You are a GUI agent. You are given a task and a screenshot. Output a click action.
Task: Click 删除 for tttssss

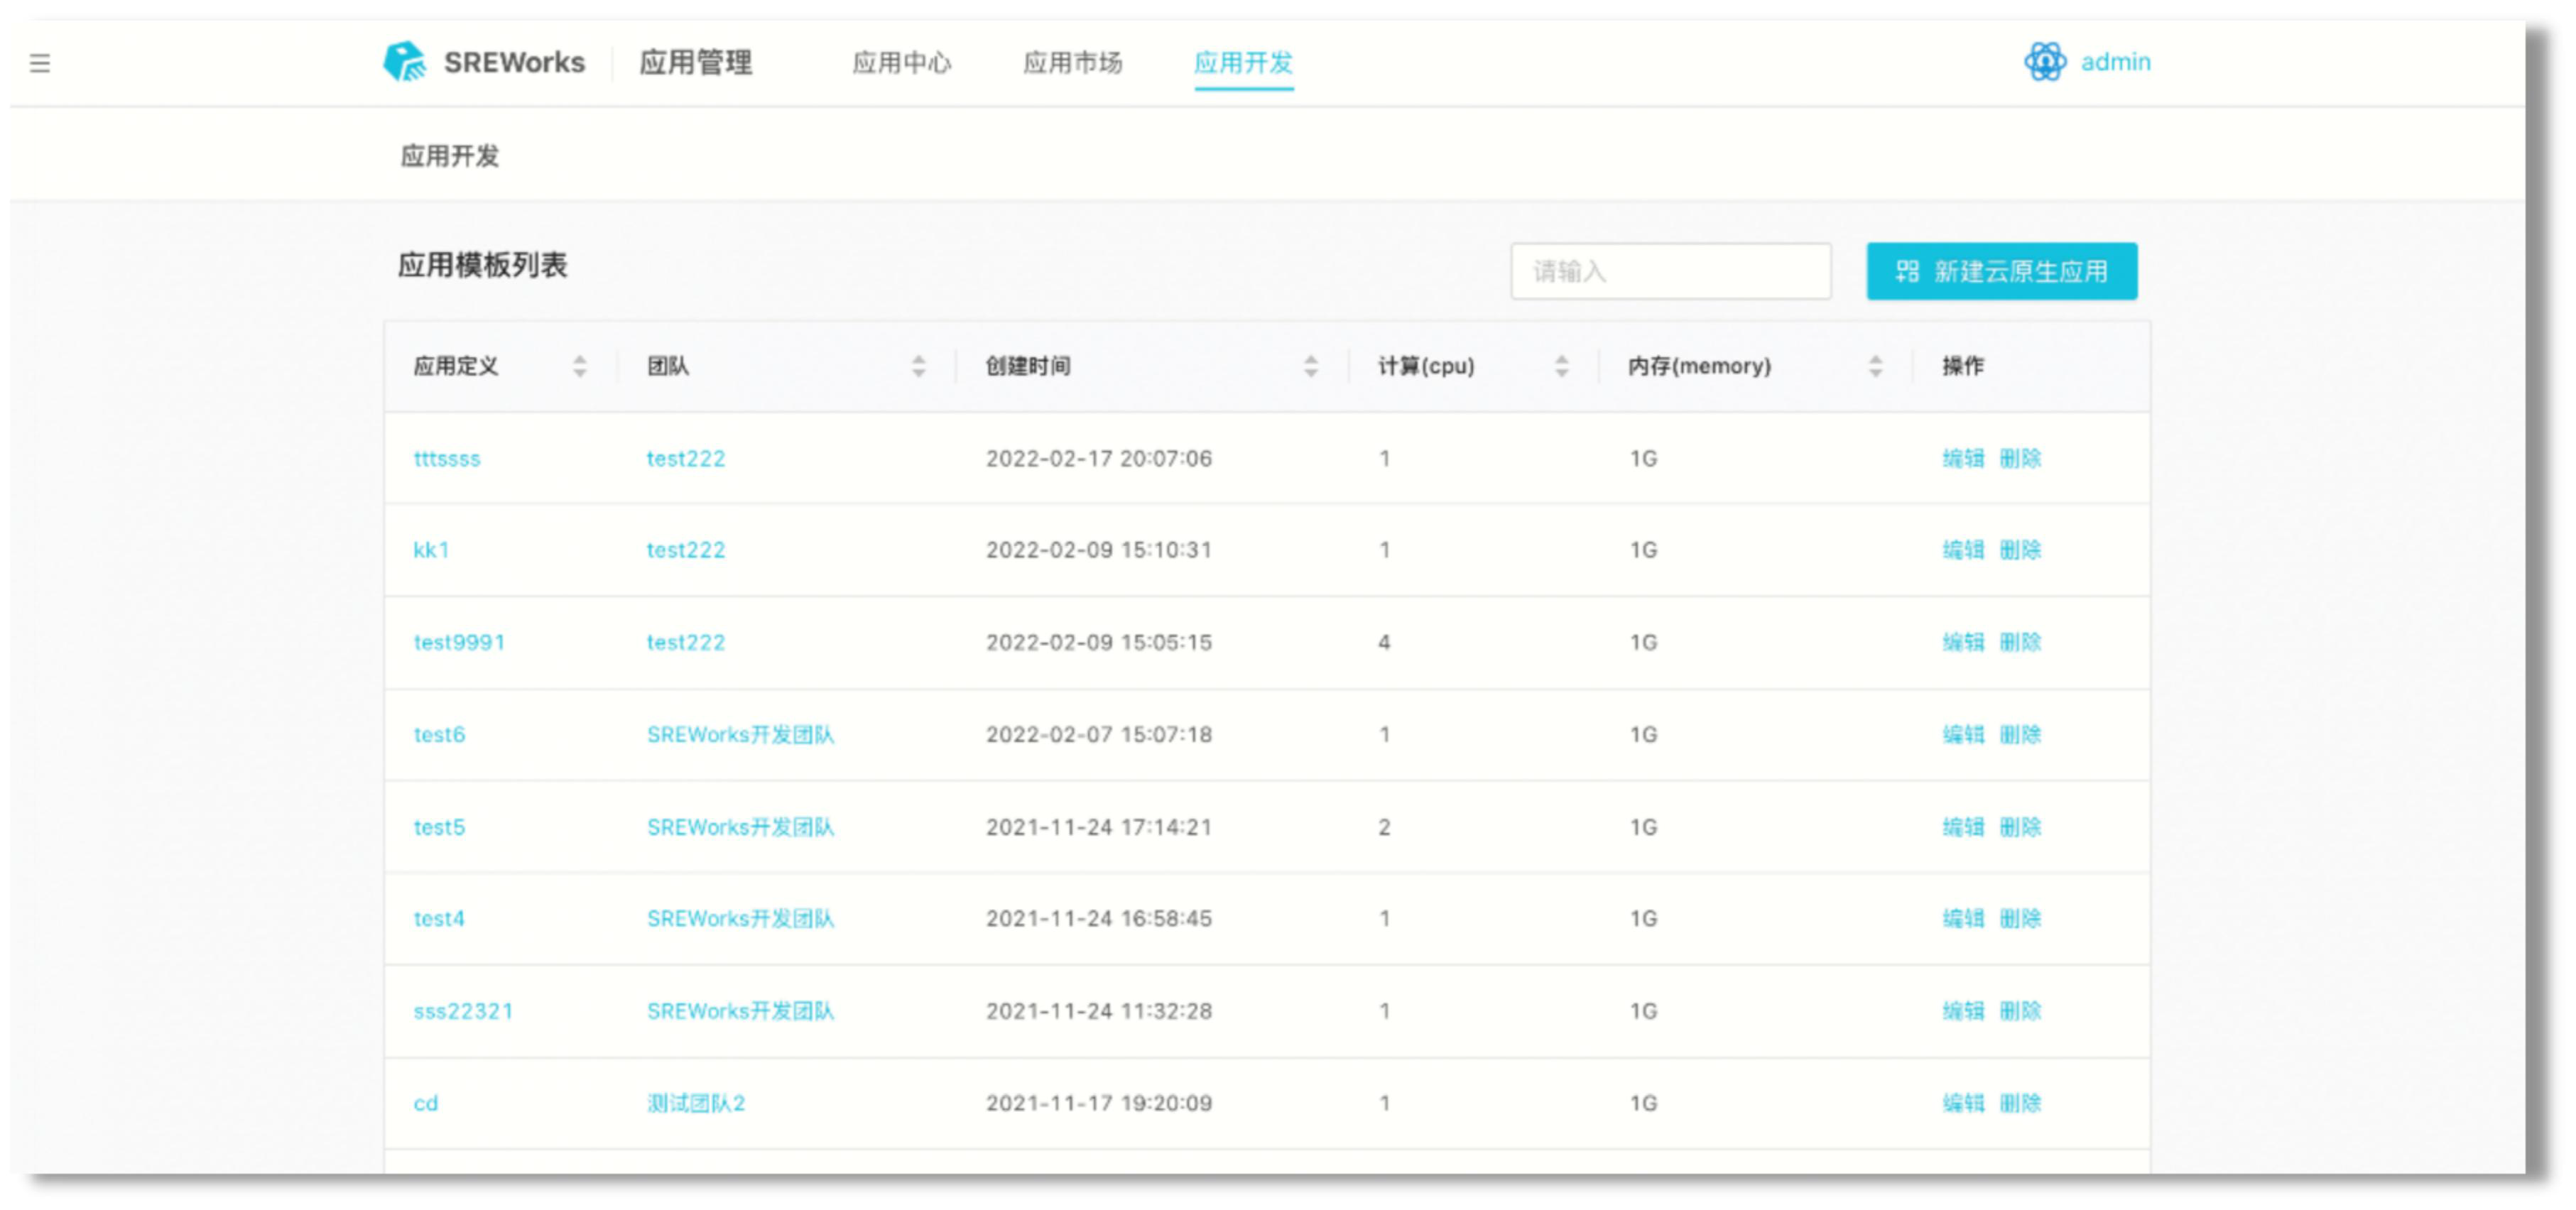click(x=2020, y=459)
